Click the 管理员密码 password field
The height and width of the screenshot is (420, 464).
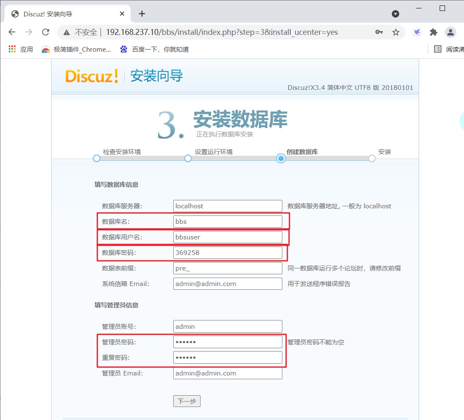click(227, 342)
